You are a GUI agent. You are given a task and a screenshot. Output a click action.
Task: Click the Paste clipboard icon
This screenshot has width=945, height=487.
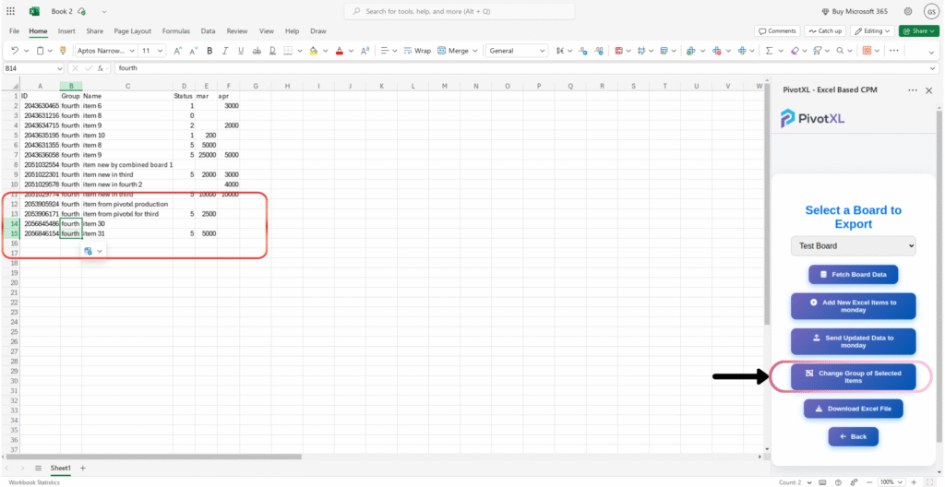tap(41, 51)
